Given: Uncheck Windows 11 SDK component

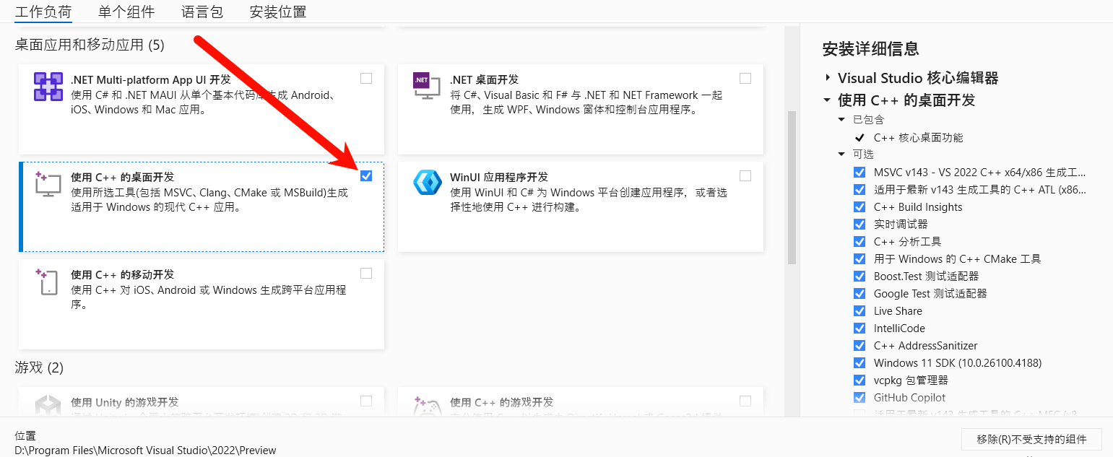Looking at the screenshot, I should point(859,363).
